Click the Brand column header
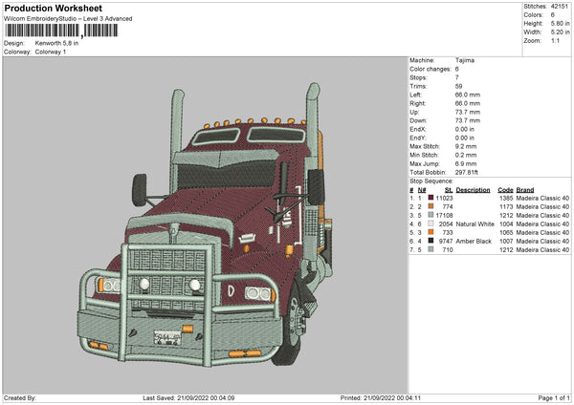The width and height of the screenshot is (574, 405). (526, 189)
